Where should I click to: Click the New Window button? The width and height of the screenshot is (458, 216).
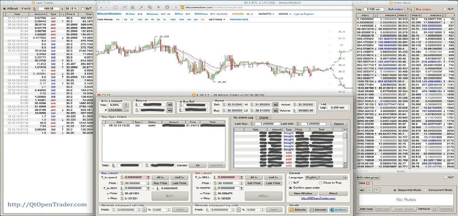tap(303, 193)
